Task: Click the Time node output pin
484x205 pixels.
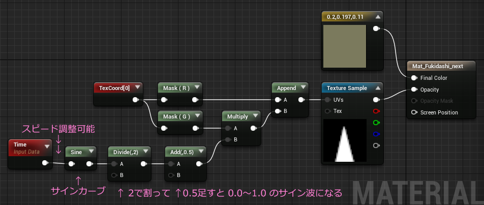Action: click(x=45, y=163)
